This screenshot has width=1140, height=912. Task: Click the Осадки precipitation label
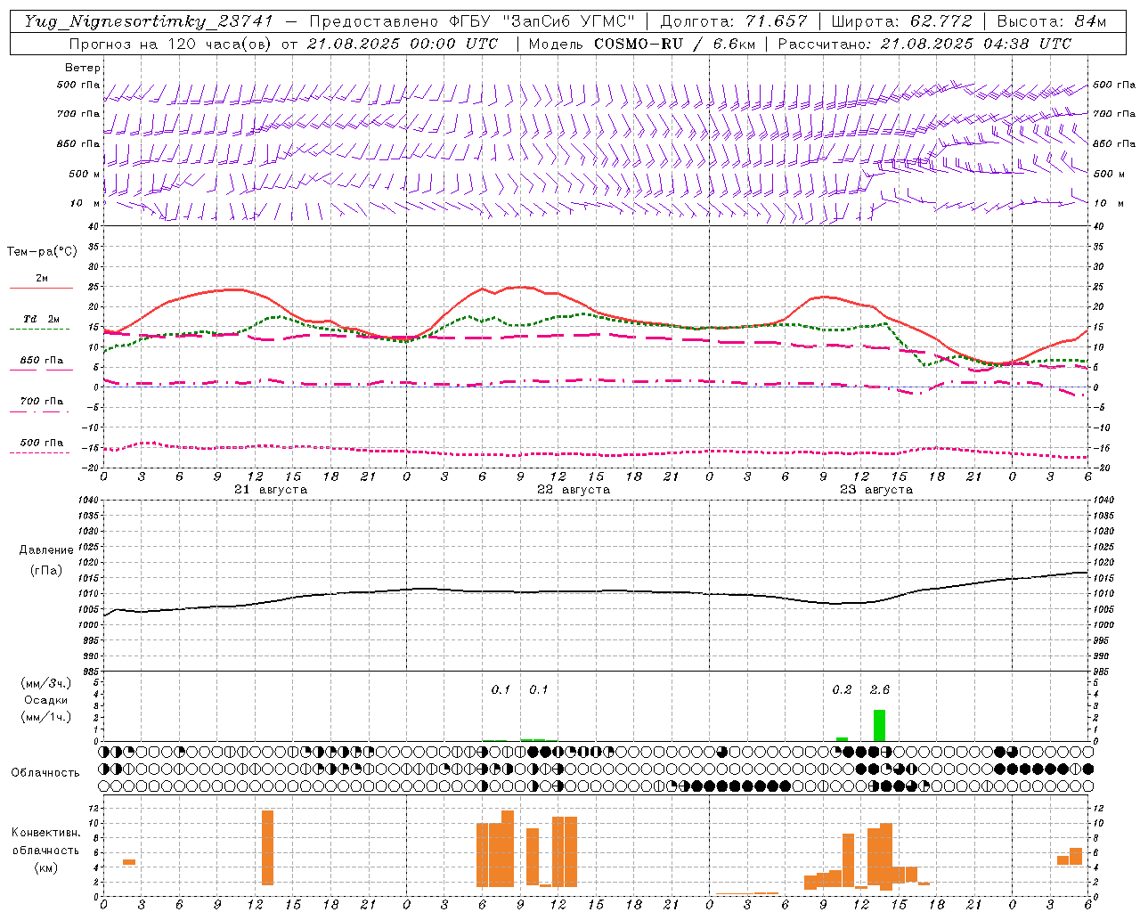pyautogui.click(x=46, y=700)
